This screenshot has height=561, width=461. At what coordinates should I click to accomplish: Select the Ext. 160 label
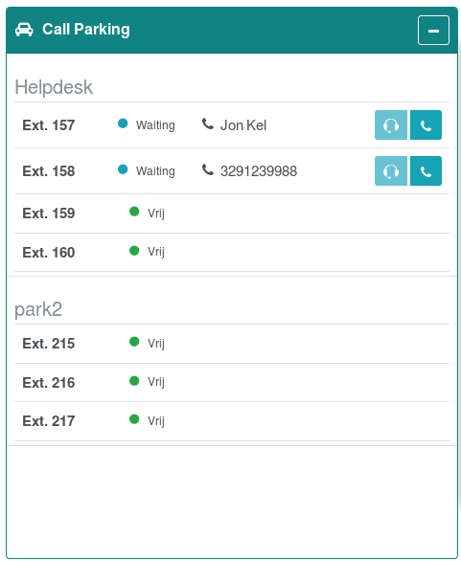(49, 253)
